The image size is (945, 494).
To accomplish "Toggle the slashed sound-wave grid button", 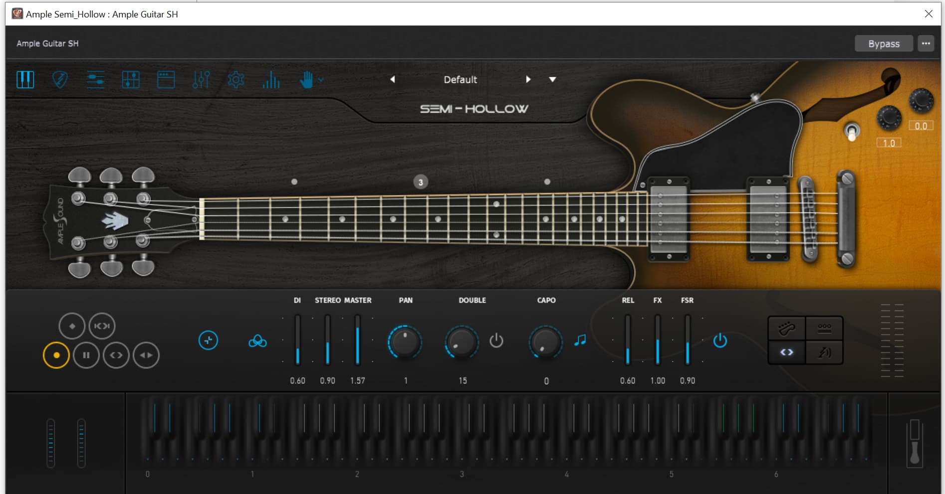I will (x=824, y=352).
